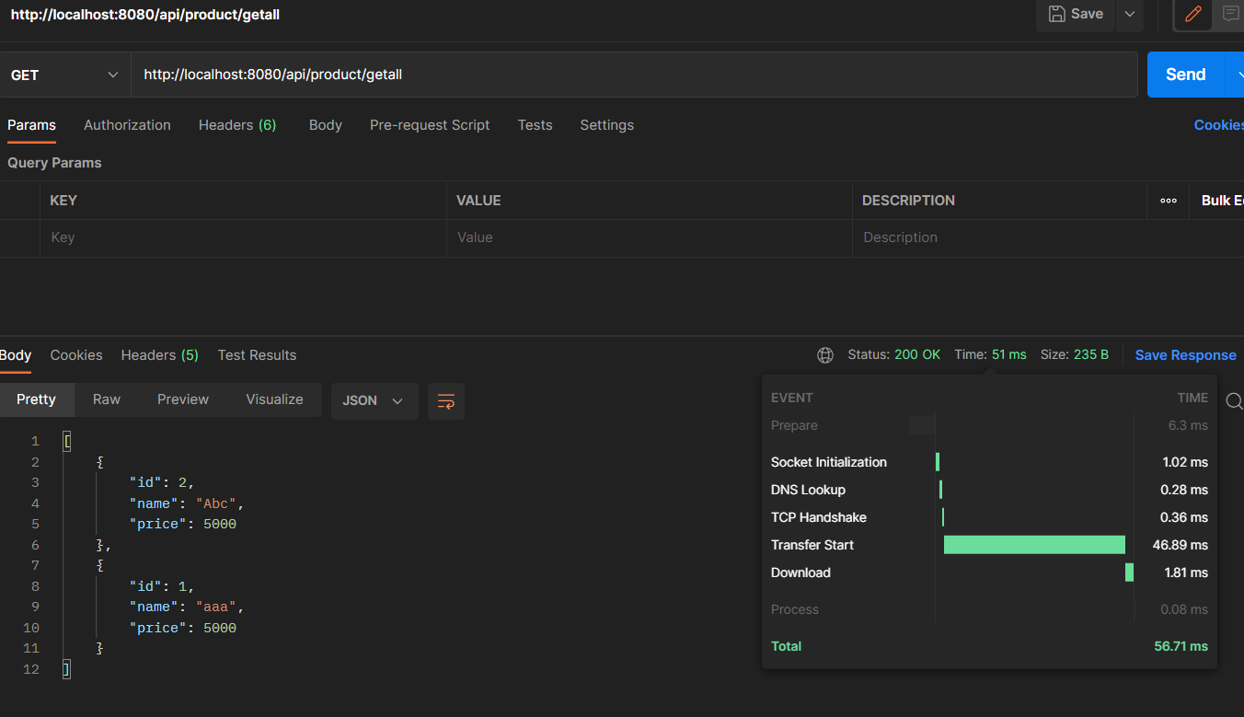Click Save Response
Image resolution: width=1244 pixels, height=717 pixels.
click(x=1185, y=355)
